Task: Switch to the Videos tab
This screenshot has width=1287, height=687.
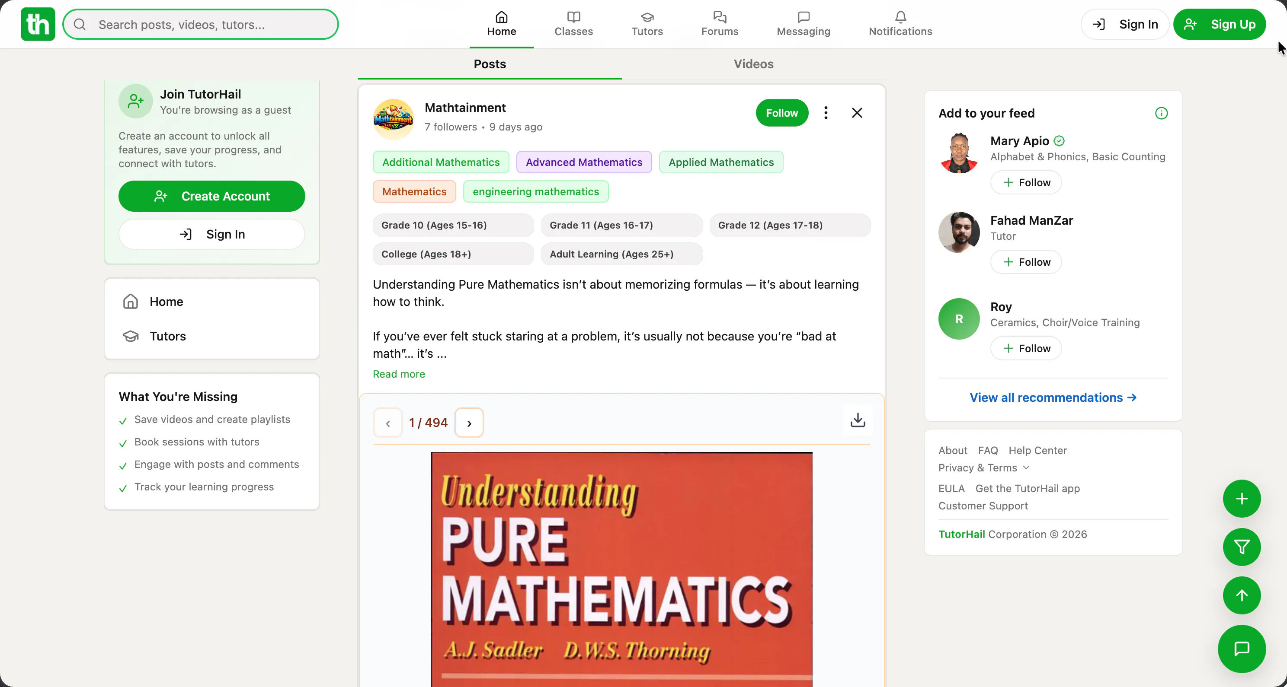Action: click(x=753, y=64)
